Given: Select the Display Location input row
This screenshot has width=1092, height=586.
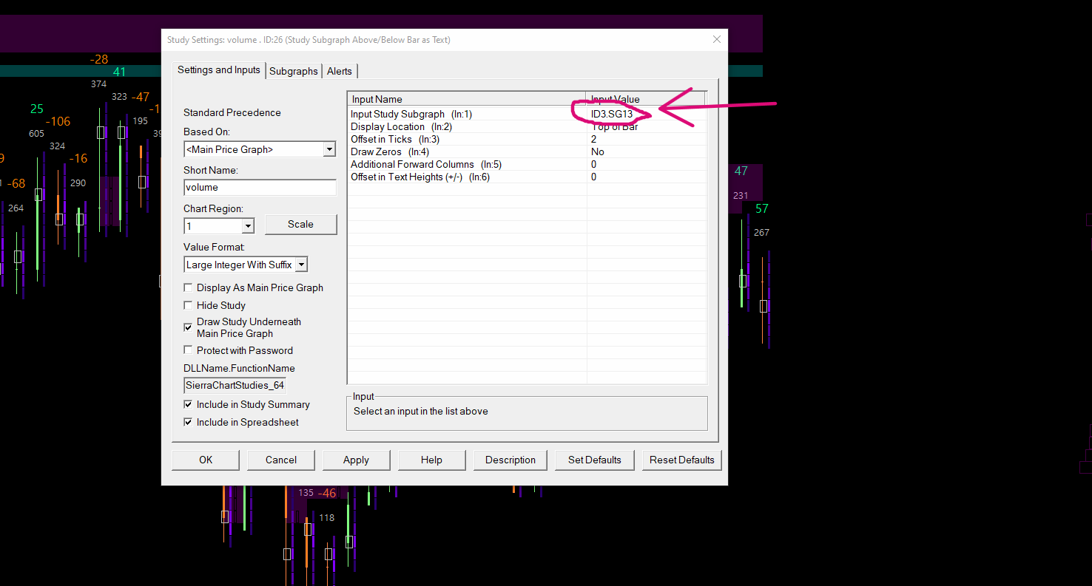Looking at the screenshot, I should tap(527, 126).
